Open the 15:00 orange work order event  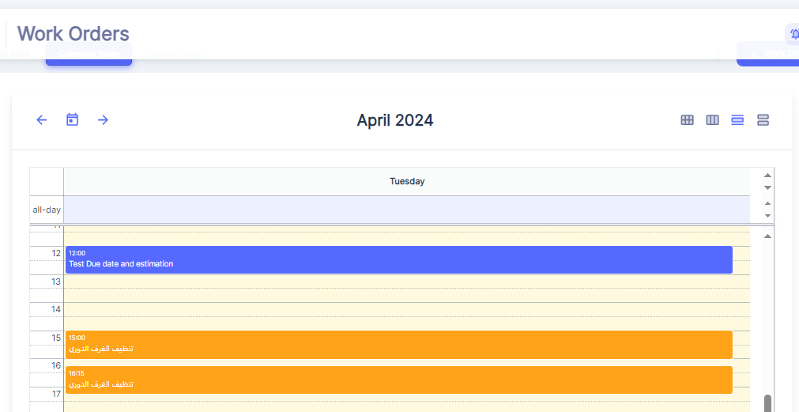[x=398, y=344]
